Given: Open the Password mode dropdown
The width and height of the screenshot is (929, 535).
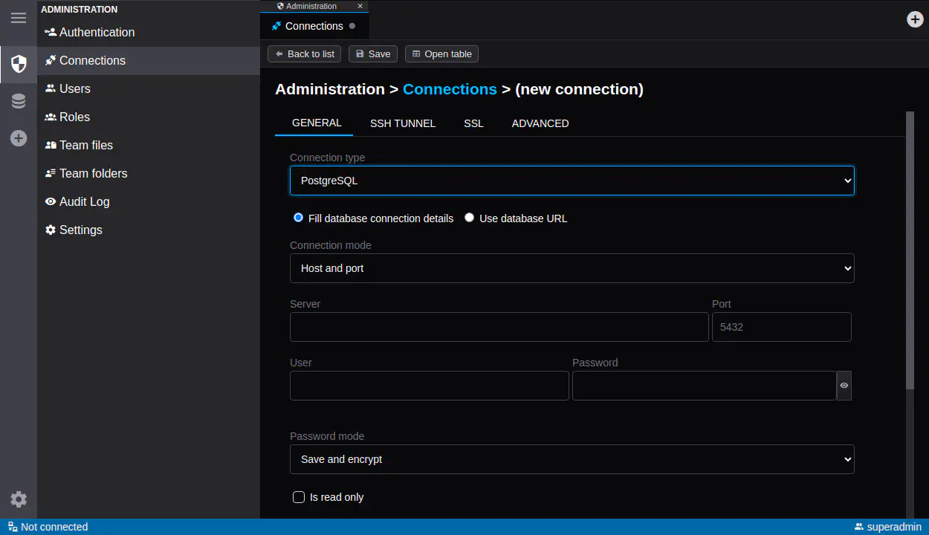Looking at the screenshot, I should pos(572,459).
